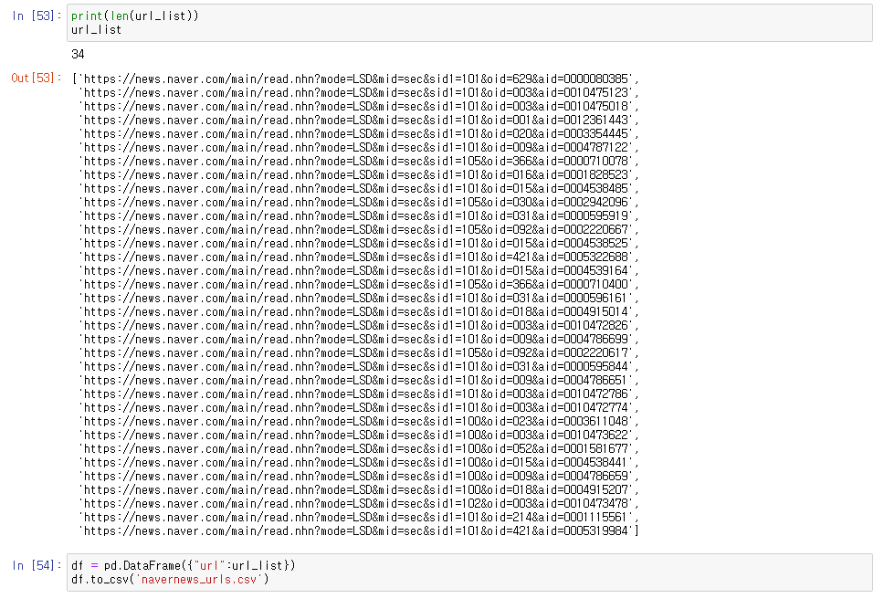Click the 'df.to_csv('navernews_urls.csv')' code line

tap(170, 580)
